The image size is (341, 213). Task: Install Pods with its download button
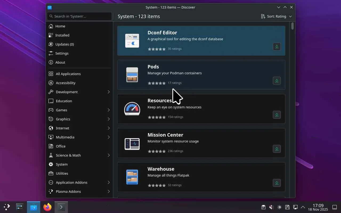[x=277, y=81]
